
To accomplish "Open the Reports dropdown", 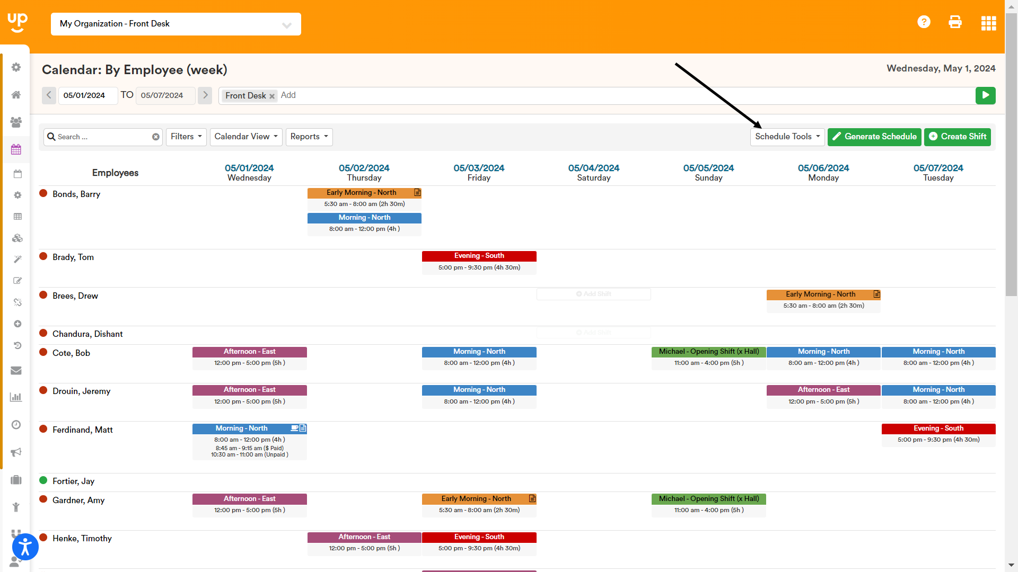I will tap(309, 137).
